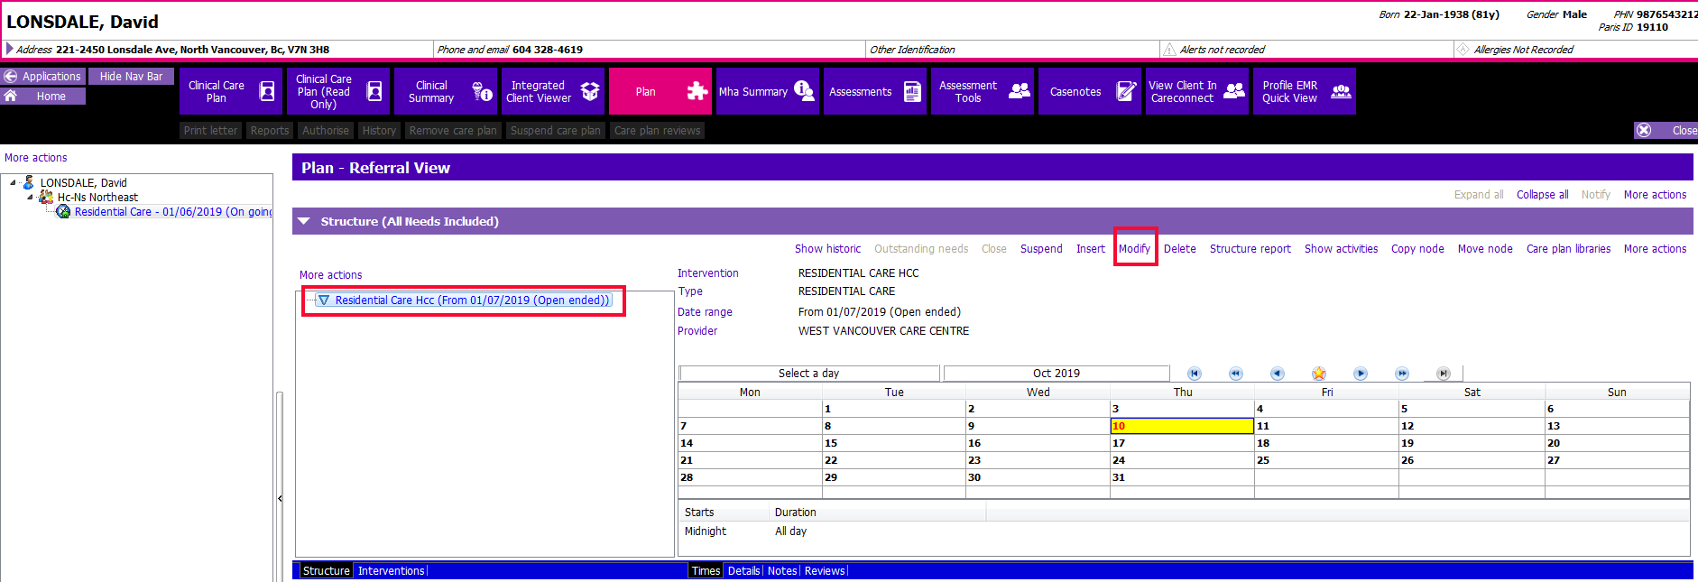
Task: Open Mha Summary
Action: pyautogui.click(x=768, y=91)
